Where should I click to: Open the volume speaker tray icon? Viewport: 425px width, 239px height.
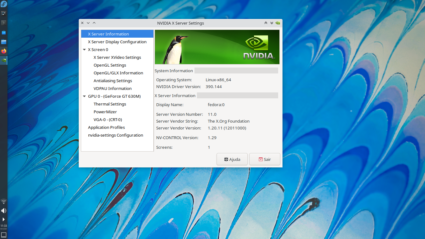coord(4,211)
